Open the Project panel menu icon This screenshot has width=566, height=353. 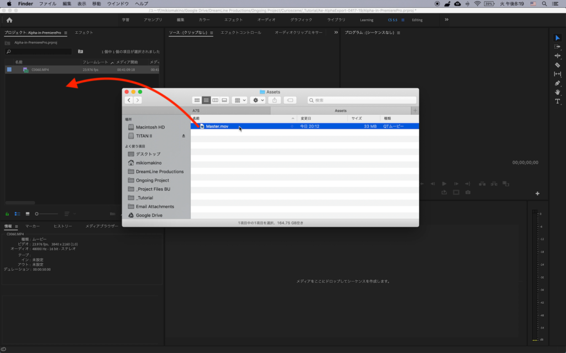coord(65,33)
